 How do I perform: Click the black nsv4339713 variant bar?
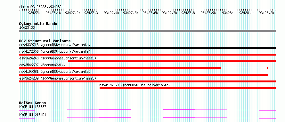click(x=147, y=48)
